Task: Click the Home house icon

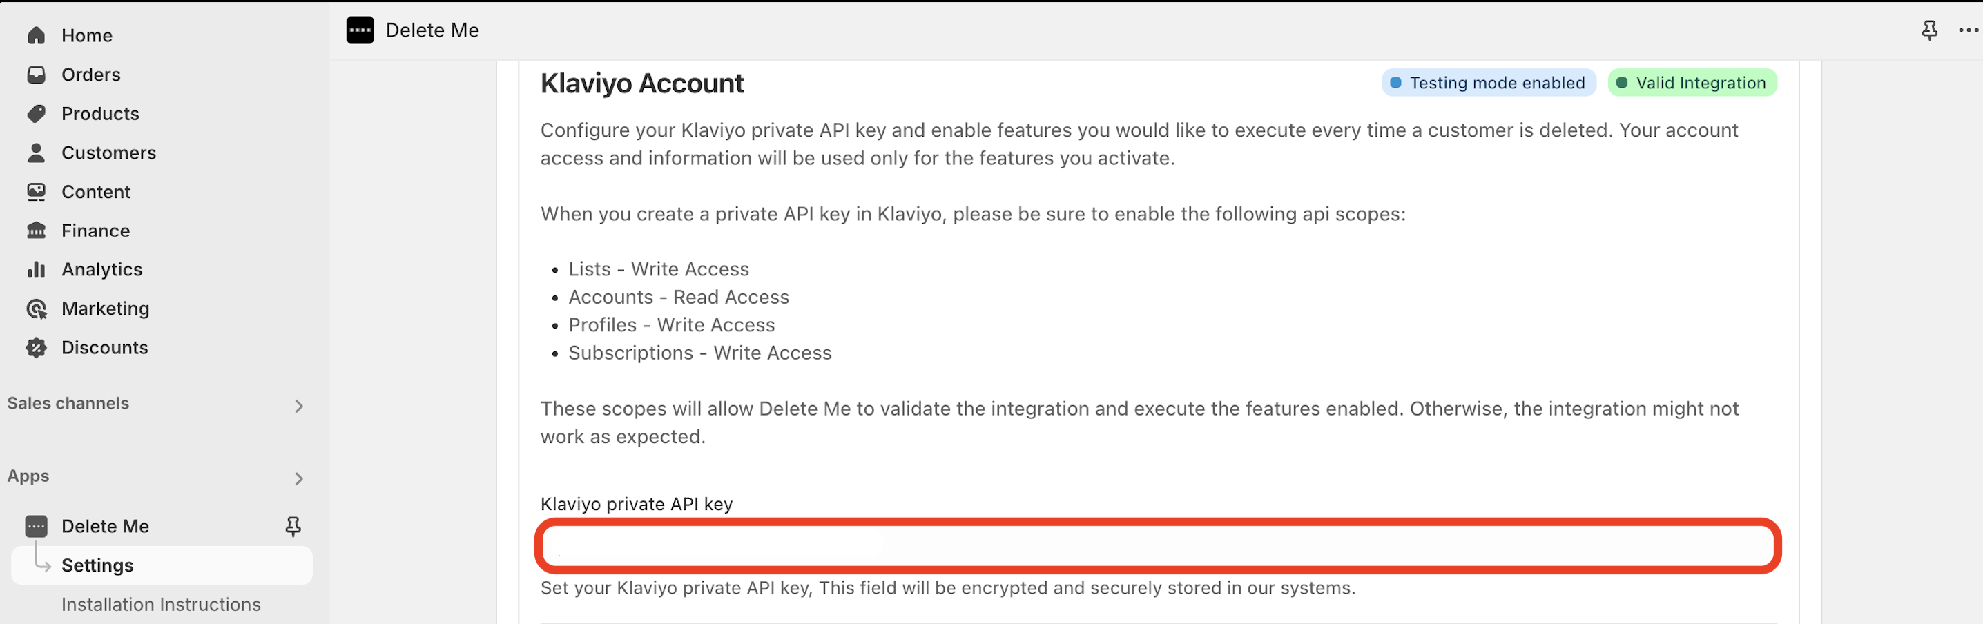Action: tap(36, 35)
